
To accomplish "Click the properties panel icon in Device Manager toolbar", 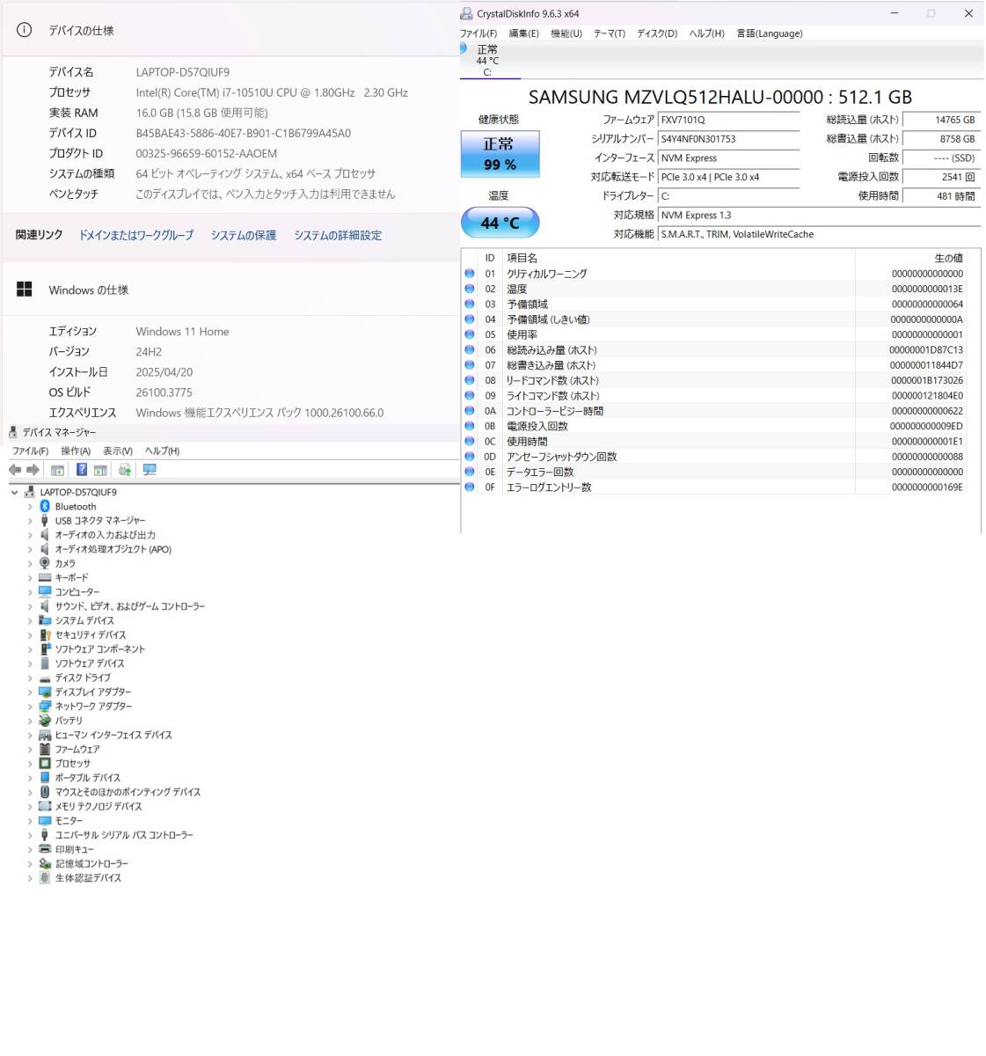I will tap(100, 470).
